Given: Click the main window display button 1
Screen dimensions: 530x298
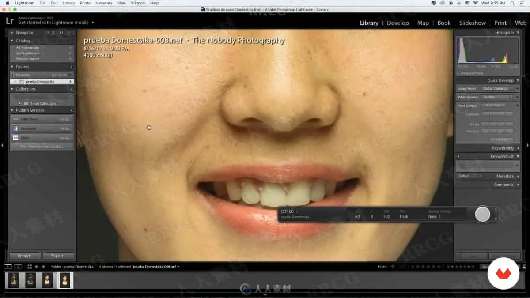Looking at the screenshot, I should pyautogui.click(x=8, y=267).
